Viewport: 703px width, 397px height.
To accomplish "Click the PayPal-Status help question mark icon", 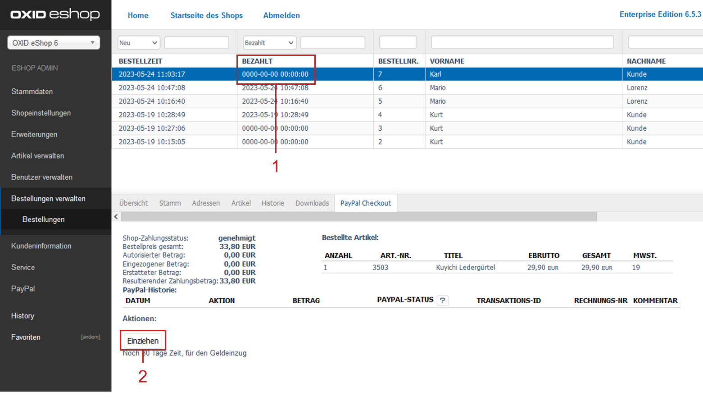I will click(443, 301).
